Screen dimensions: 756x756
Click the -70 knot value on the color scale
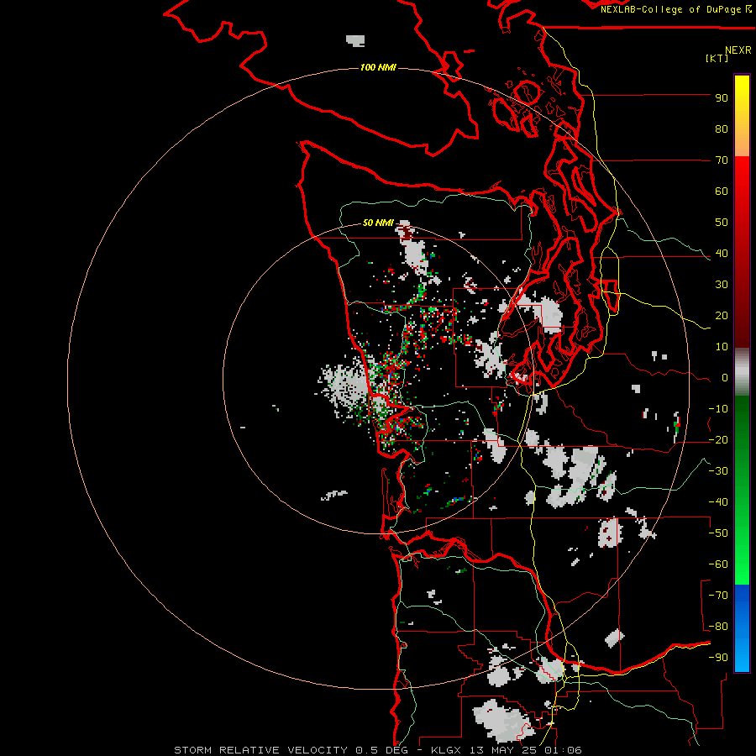point(718,596)
